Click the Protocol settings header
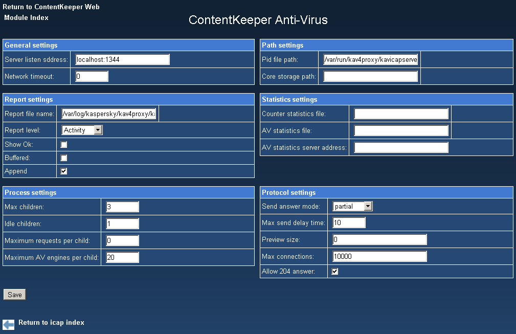This screenshot has width=516, height=334. [x=386, y=192]
